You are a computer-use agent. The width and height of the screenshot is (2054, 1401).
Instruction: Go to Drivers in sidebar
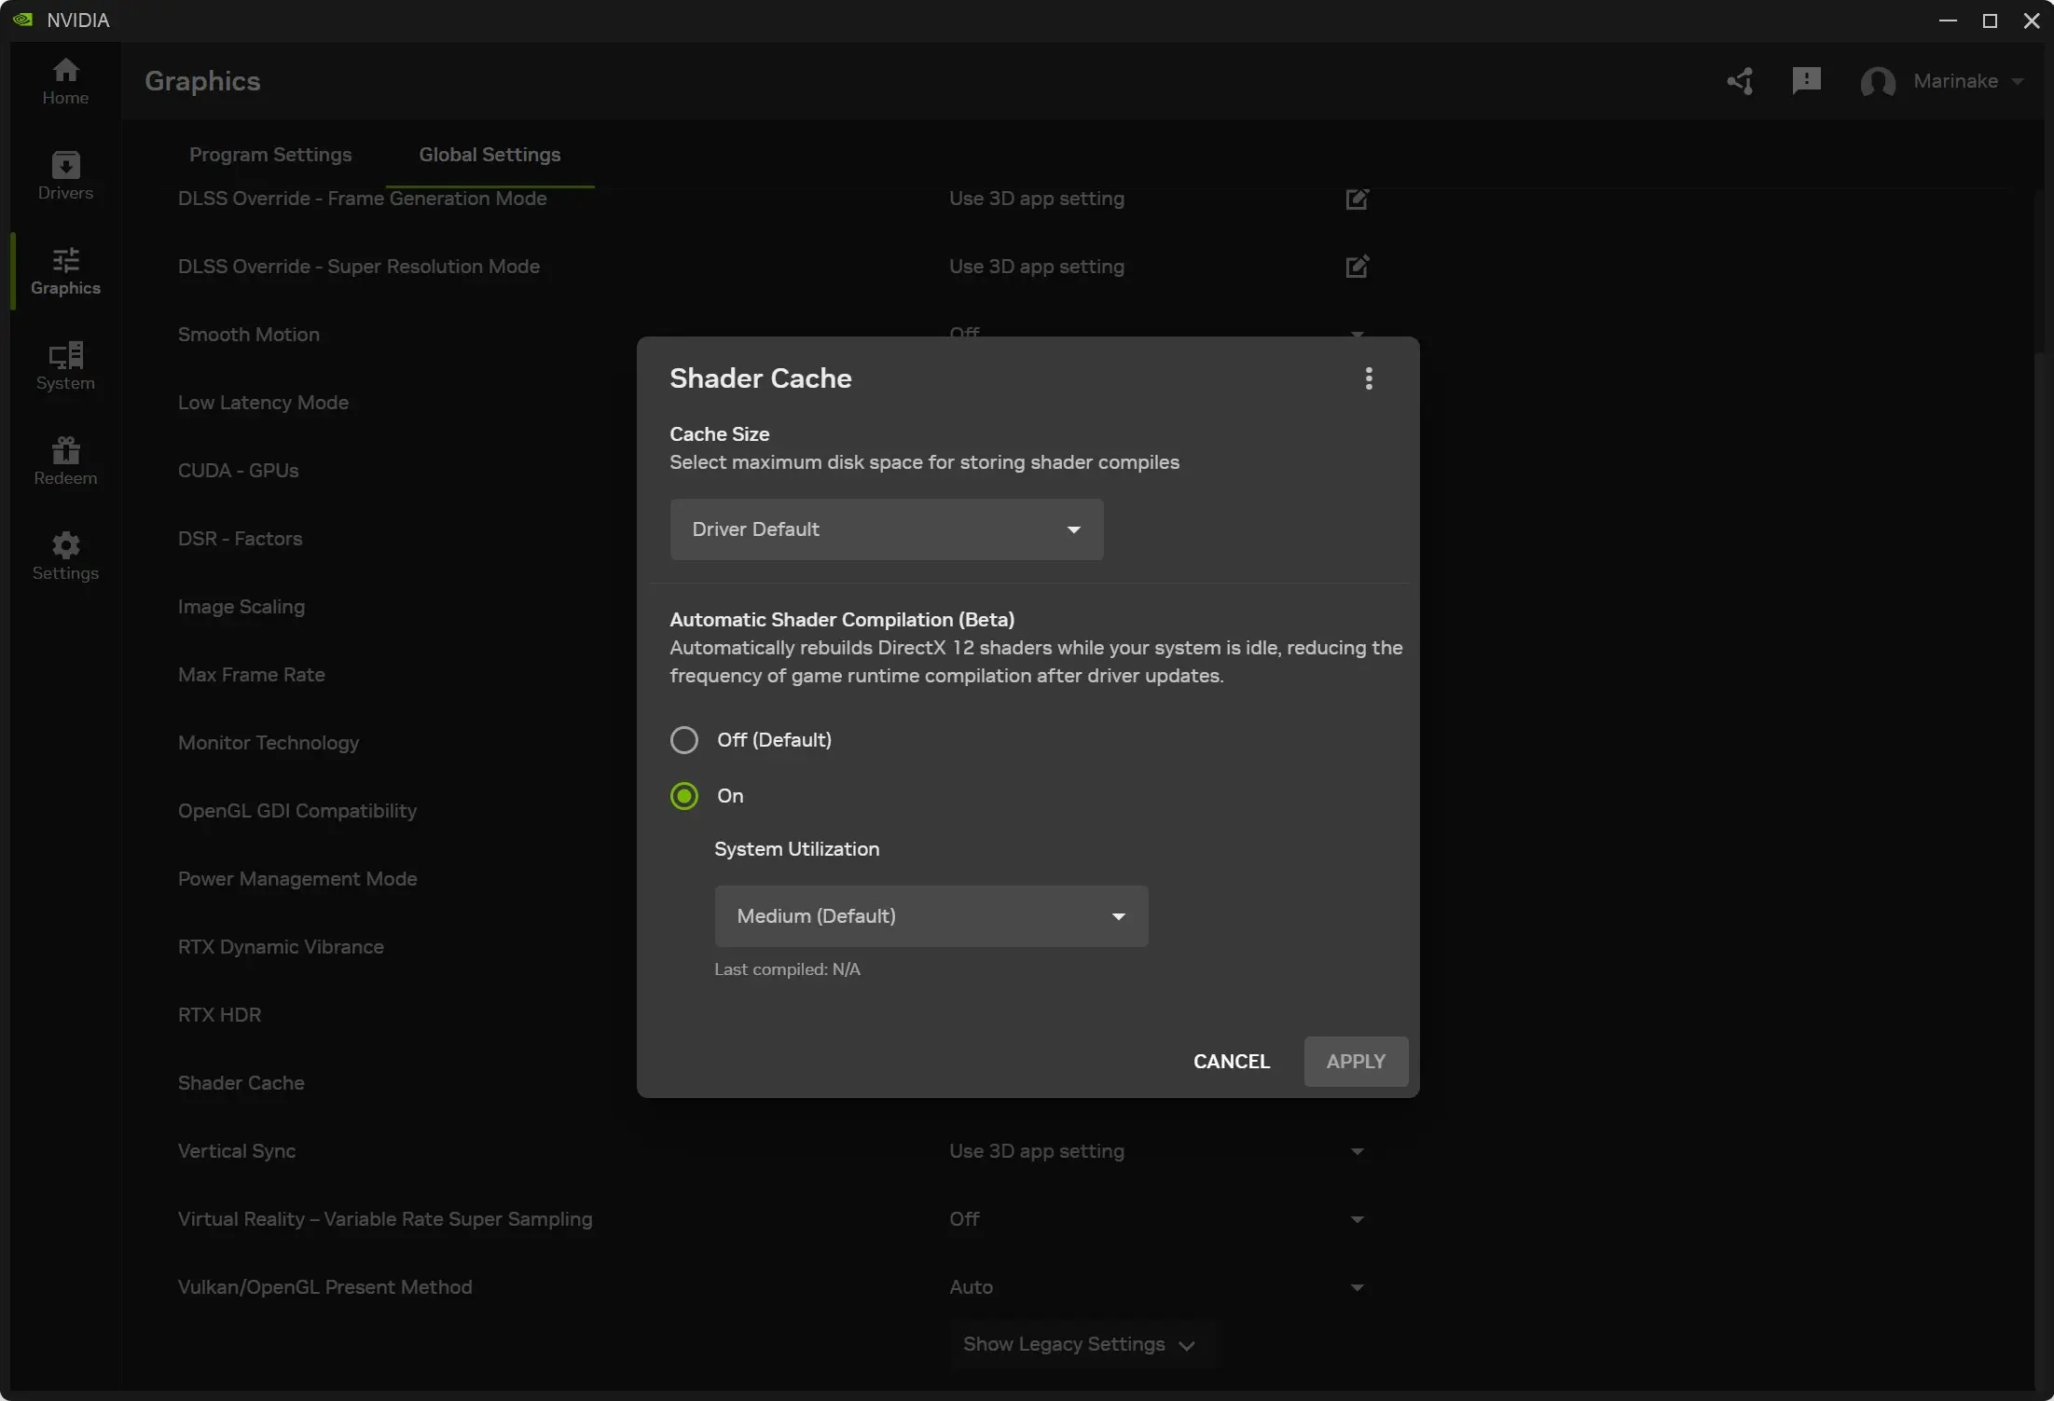tap(65, 176)
